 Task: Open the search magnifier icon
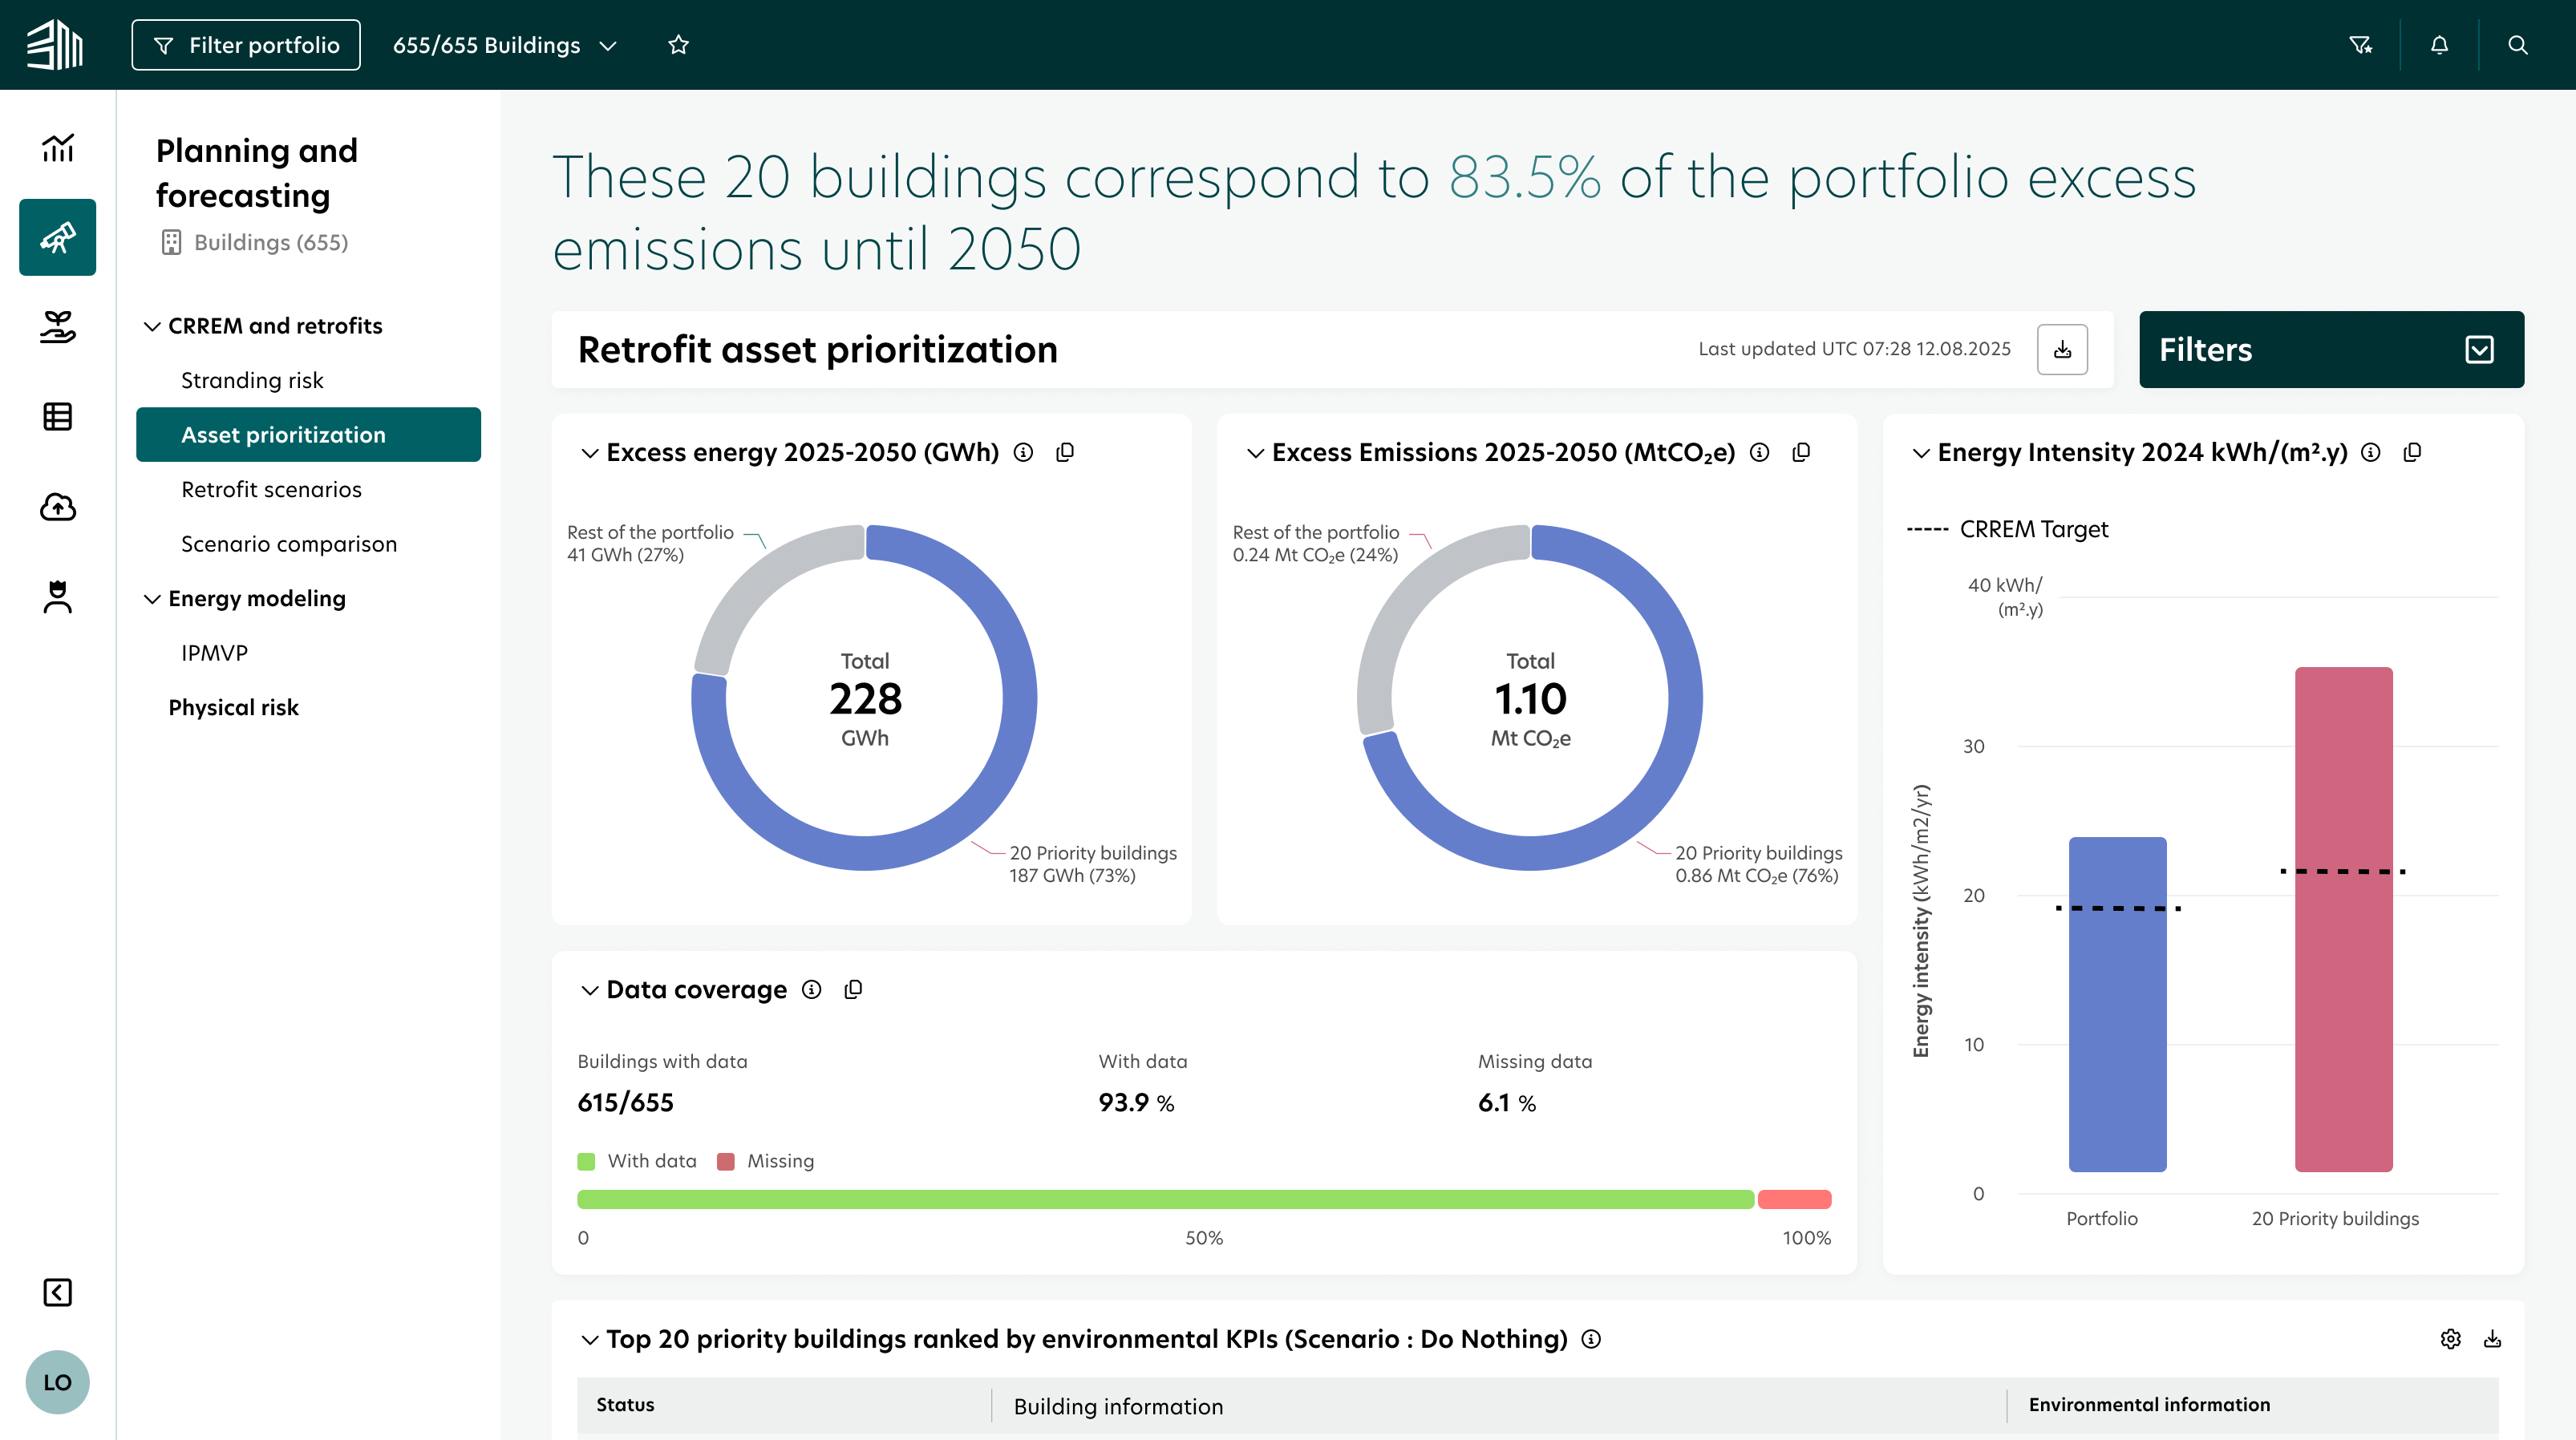2518,45
